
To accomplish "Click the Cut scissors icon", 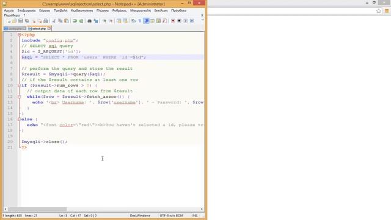I will click(54, 21).
